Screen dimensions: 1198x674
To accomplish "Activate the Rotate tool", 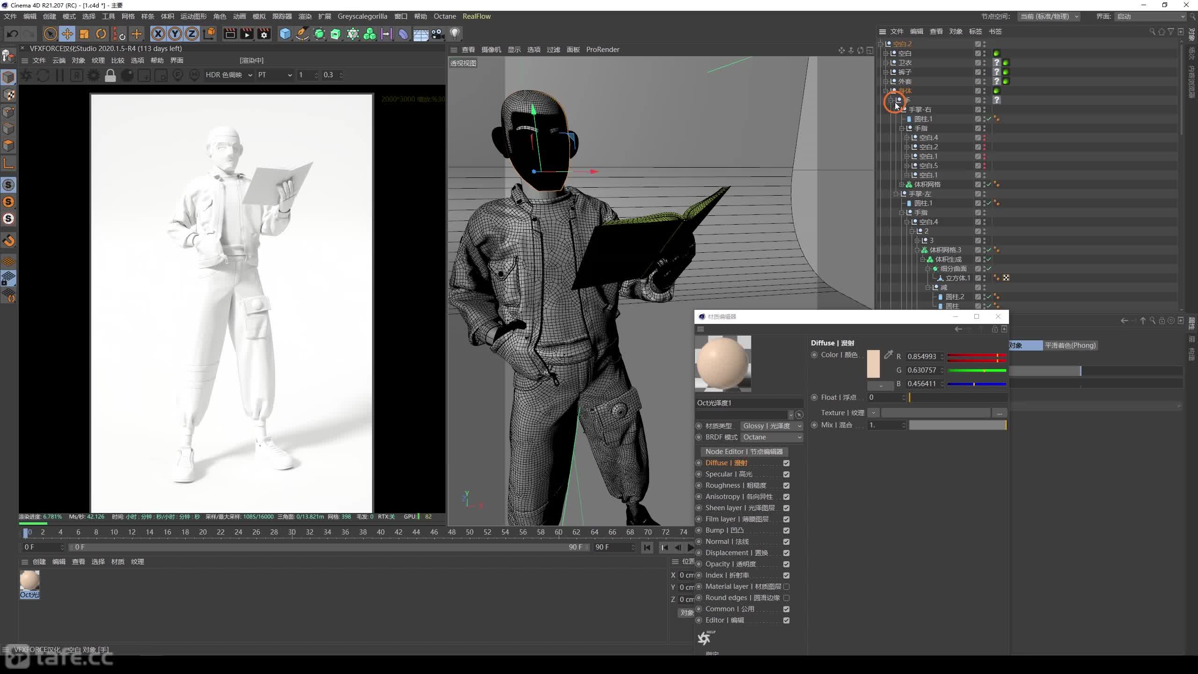I will [x=101, y=34].
